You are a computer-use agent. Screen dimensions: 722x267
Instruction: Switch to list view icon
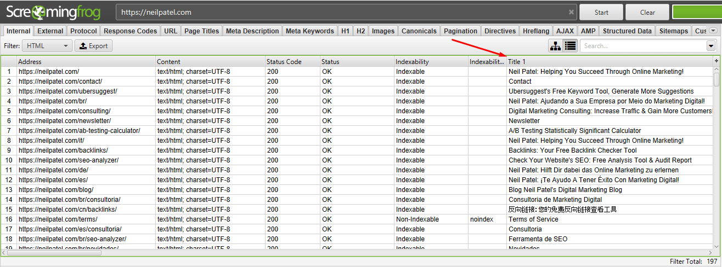pyautogui.click(x=570, y=46)
